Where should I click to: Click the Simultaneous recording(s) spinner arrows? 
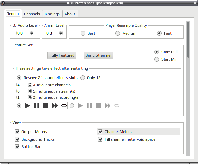(30, 97)
